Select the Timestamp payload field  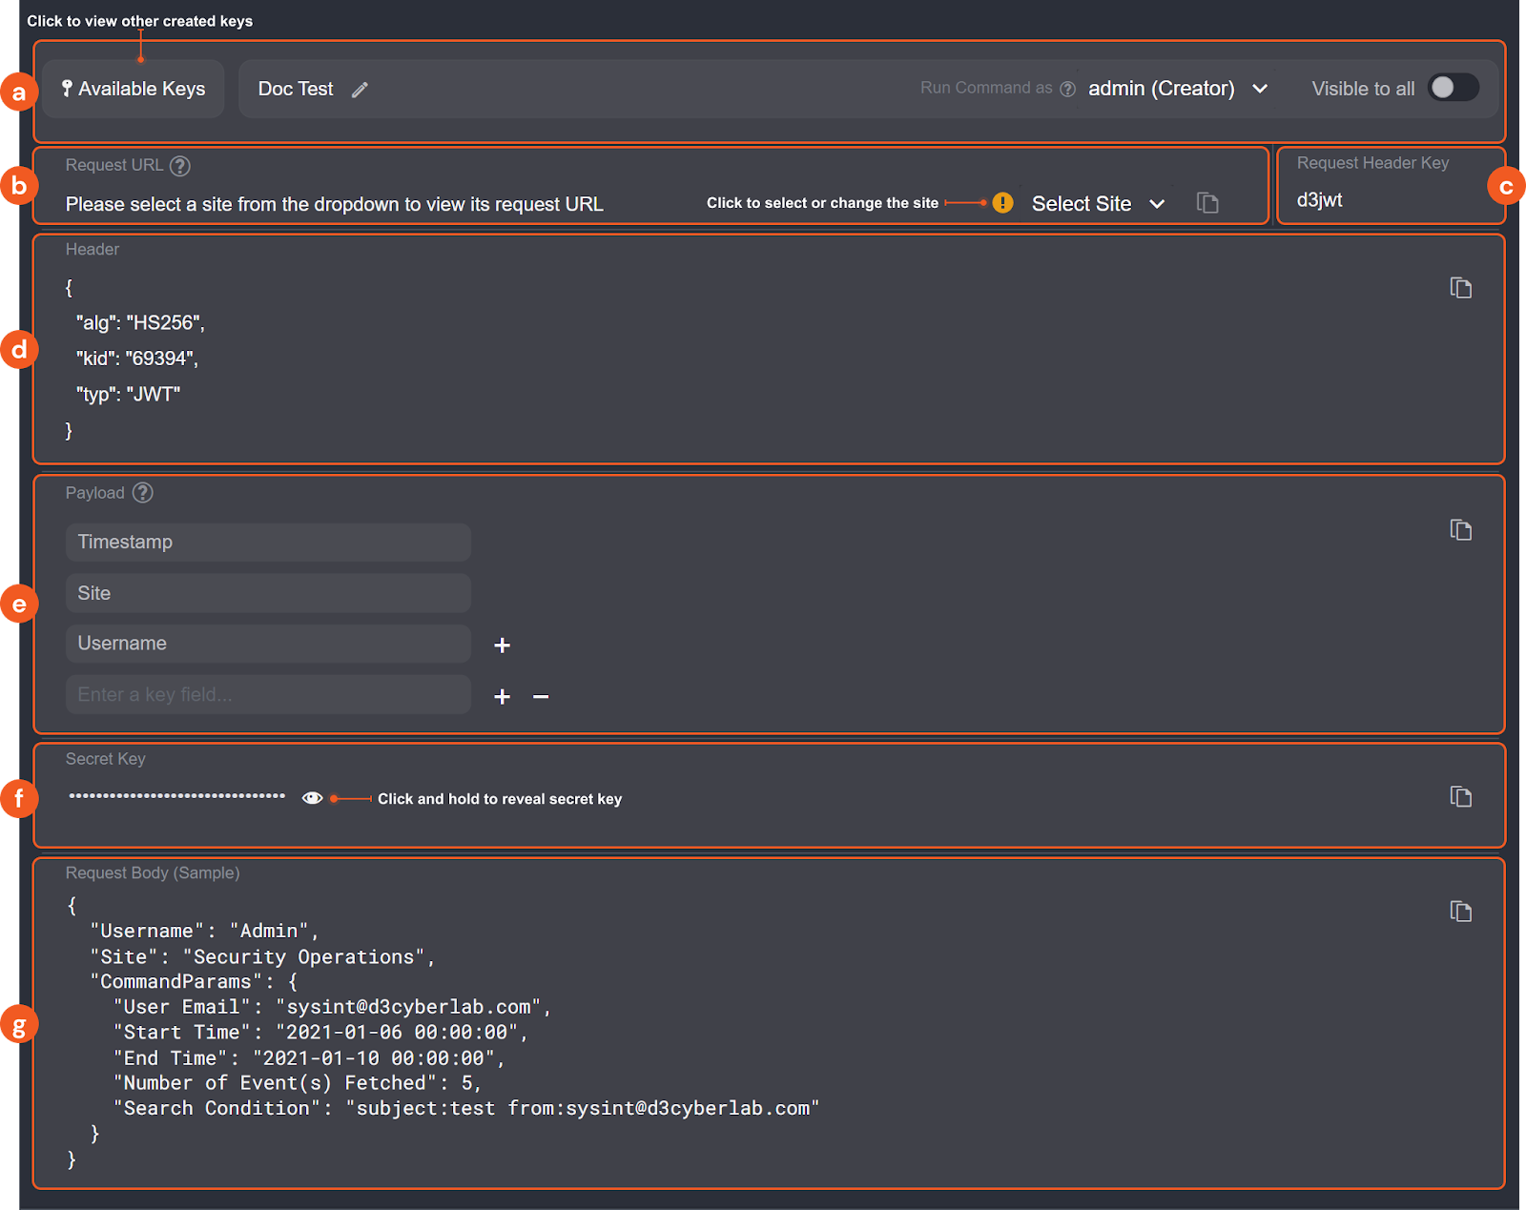267,542
